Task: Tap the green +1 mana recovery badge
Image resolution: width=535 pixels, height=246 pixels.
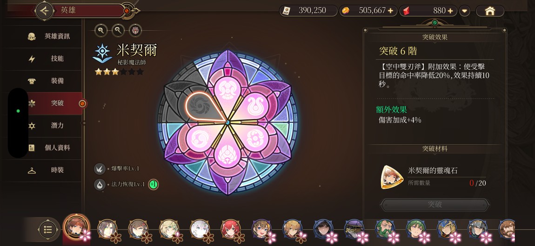Action: pyautogui.click(x=154, y=184)
